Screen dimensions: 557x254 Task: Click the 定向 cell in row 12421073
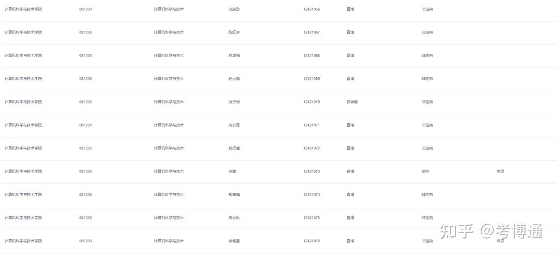pos(425,172)
